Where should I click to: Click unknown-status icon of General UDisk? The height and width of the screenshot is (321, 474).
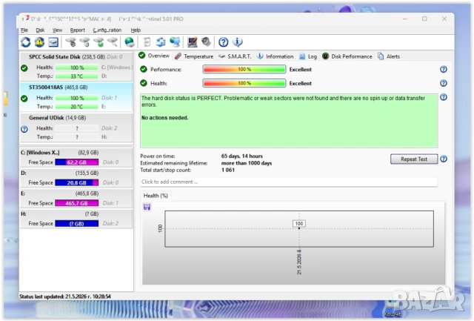[x=24, y=129]
